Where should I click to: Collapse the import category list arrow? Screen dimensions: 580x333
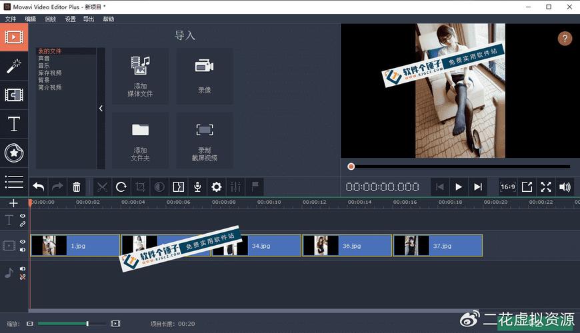click(101, 109)
